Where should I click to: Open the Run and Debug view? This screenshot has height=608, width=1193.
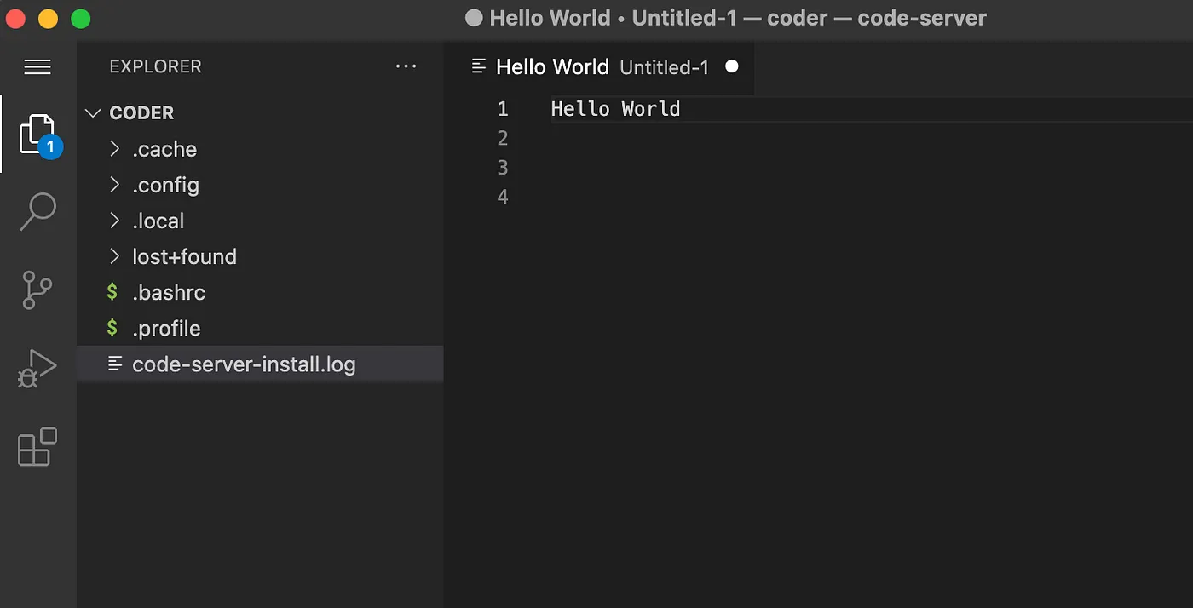coord(37,368)
